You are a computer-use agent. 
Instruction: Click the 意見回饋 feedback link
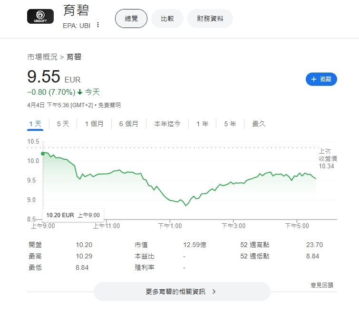point(322,285)
